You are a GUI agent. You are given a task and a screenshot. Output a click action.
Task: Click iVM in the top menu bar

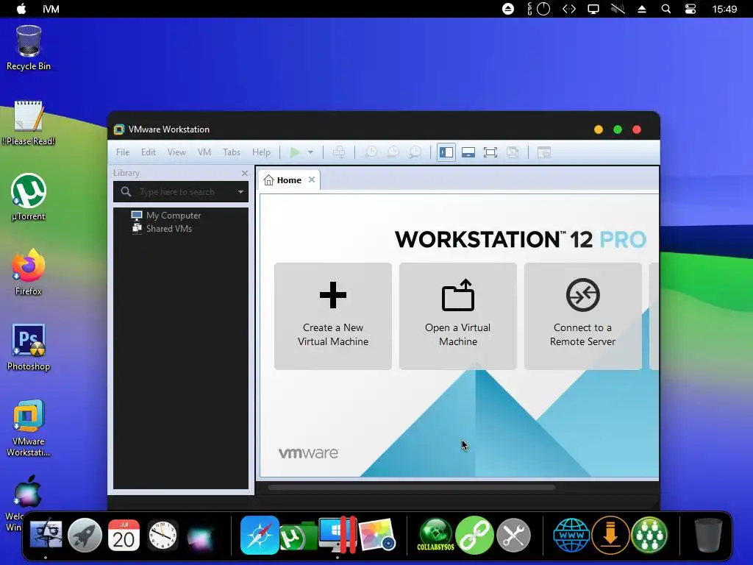[51, 9]
